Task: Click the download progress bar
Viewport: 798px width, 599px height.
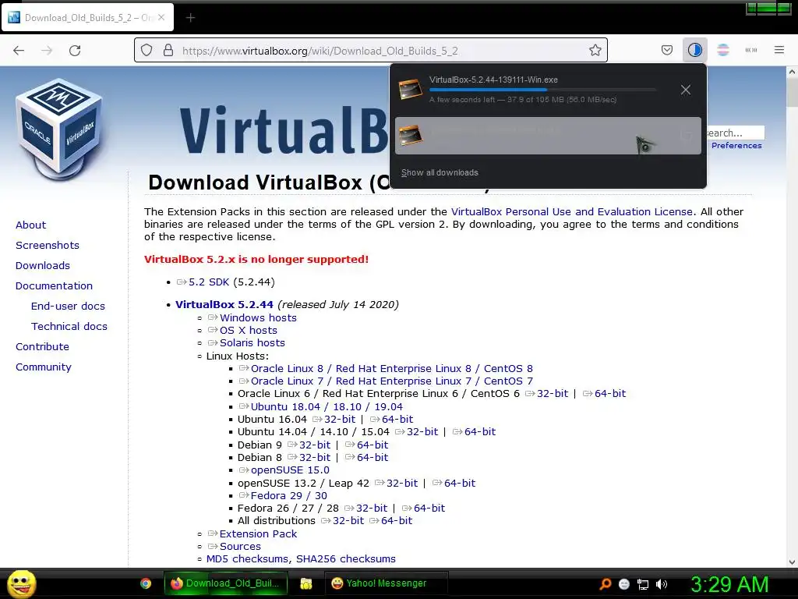Action: coord(542,90)
